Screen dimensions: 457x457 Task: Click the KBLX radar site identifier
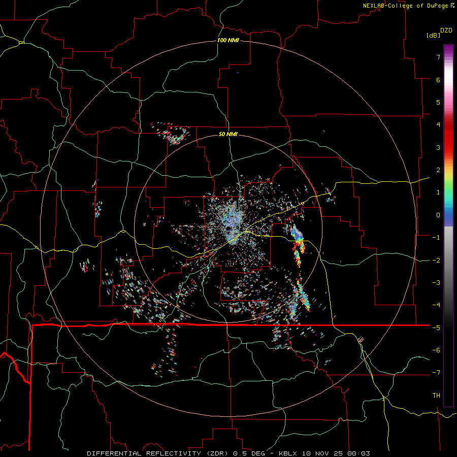pos(288,453)
